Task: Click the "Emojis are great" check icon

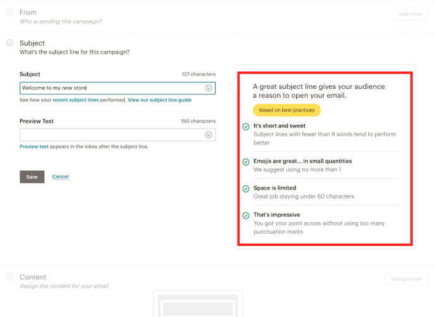Action: coord(246,161)
